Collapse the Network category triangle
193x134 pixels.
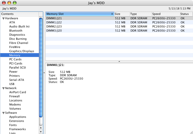pos(3,88)
